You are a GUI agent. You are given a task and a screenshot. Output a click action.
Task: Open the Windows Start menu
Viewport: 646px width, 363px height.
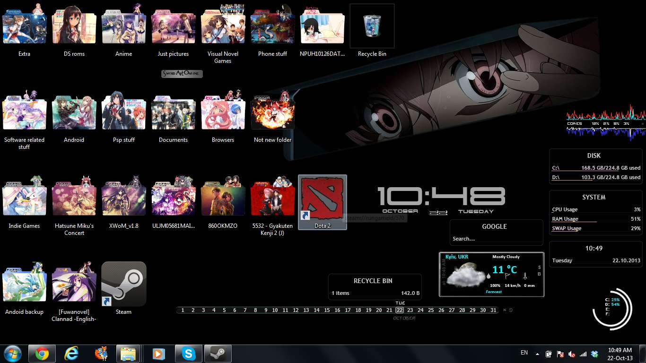[12, 354]
